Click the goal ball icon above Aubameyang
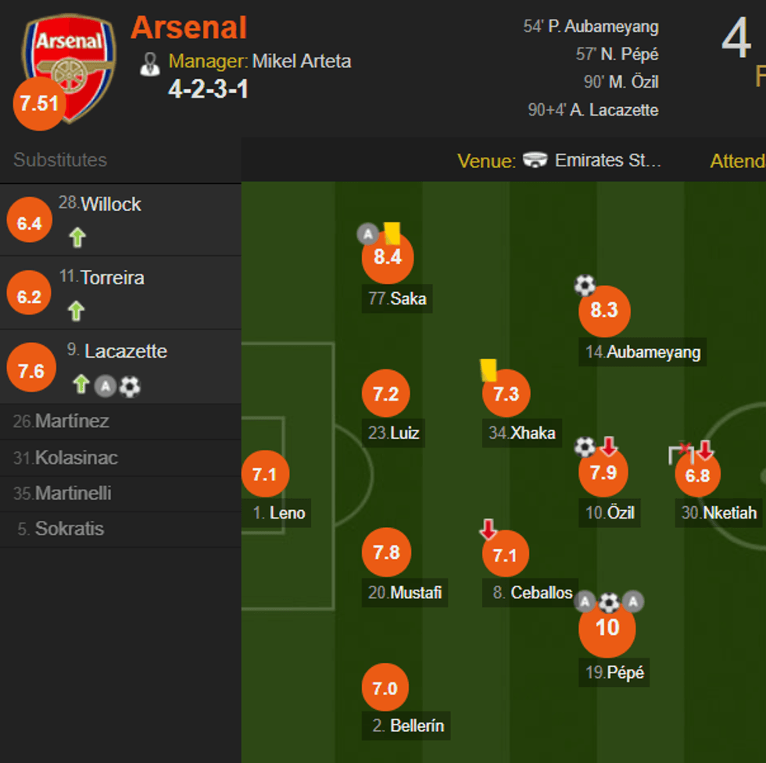The image size is (766, 763). pos(585,285)
